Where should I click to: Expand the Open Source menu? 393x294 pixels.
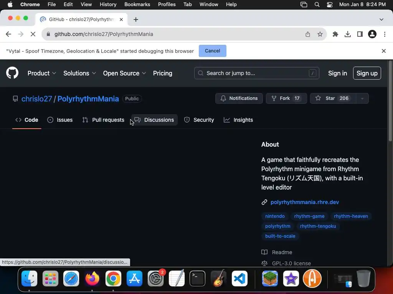[124, 73]
